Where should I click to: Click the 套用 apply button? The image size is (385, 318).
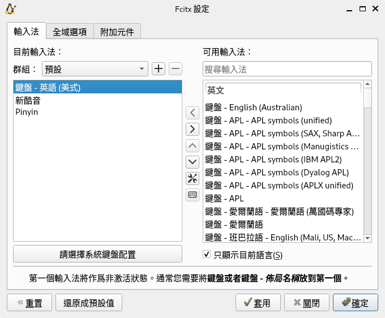tap(258, 303)
